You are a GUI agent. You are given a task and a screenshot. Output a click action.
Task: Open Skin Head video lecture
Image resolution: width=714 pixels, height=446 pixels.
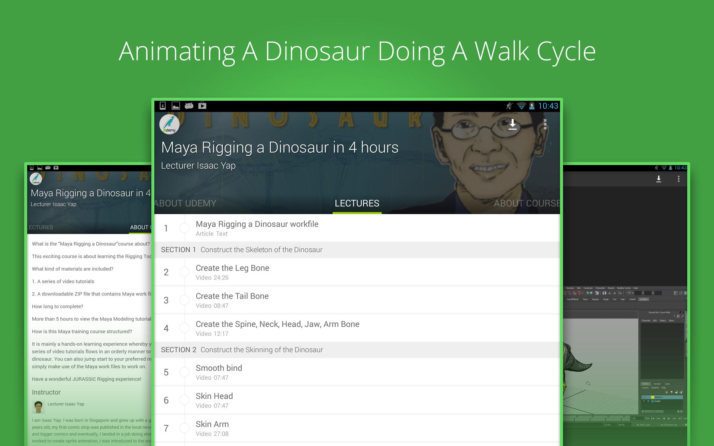pyautogui.click(x=214, y=400)
